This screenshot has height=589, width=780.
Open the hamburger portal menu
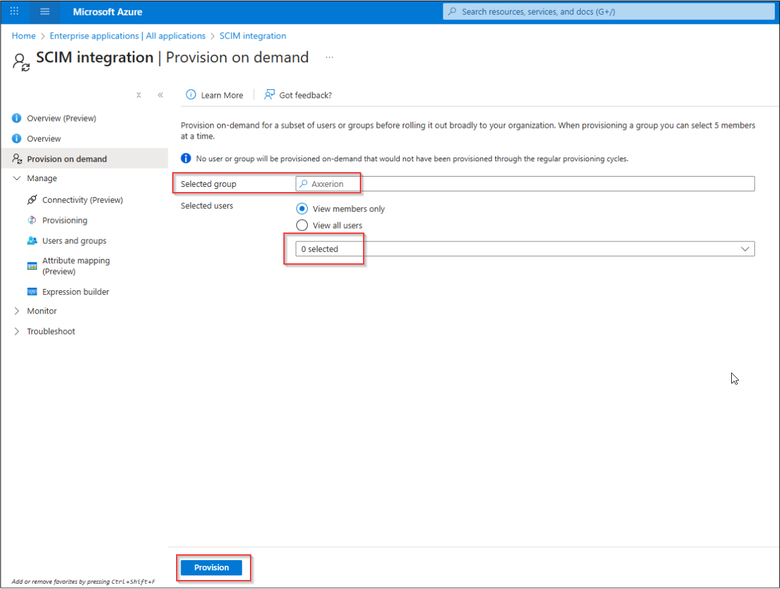click(x=45, y=12)
